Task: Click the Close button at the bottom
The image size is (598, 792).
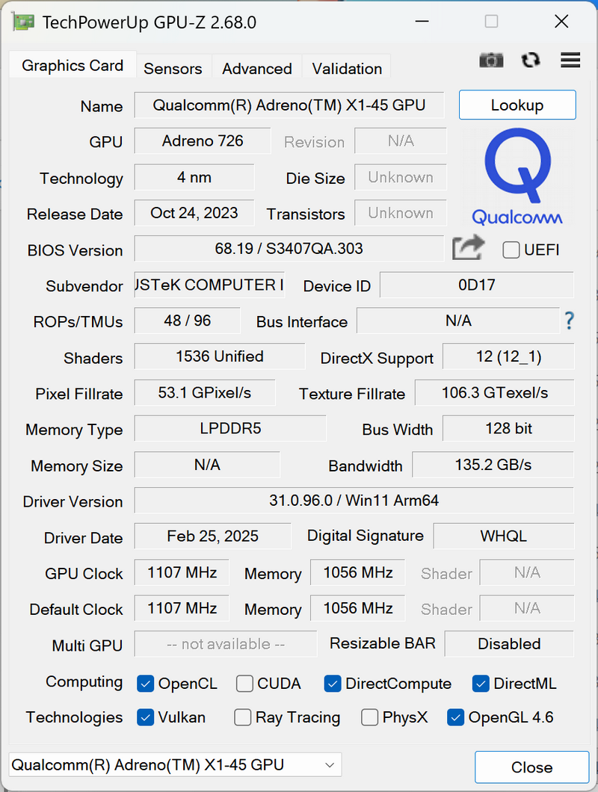Action: tap(531, 767)
